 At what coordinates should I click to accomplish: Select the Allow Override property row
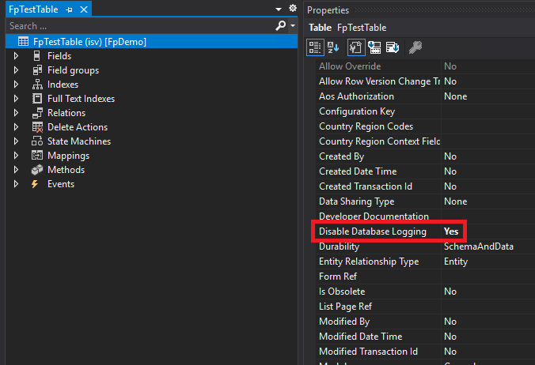(x=425, y=66)
